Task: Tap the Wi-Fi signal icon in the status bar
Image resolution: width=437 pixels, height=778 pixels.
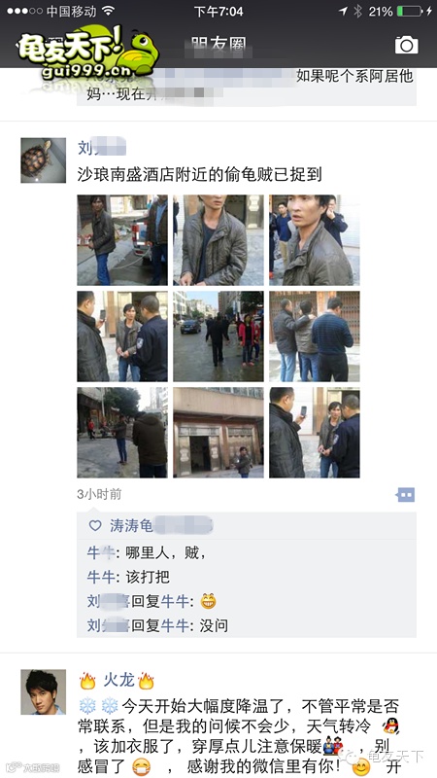Action: point(108,11)
